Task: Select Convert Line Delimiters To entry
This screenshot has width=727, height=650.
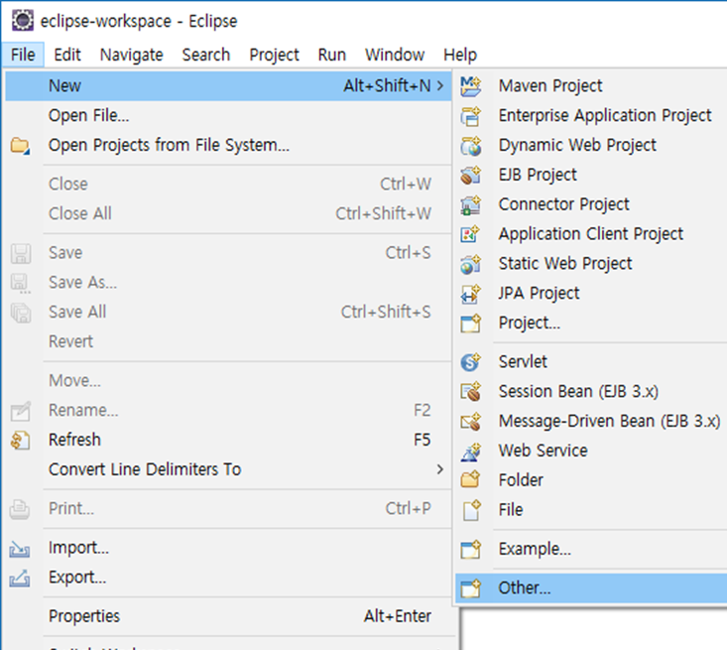Action: 228,469
